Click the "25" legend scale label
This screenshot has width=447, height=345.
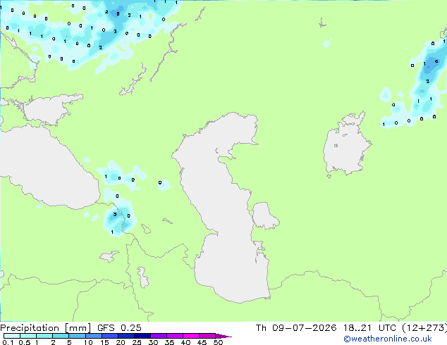tap(137, 342)
